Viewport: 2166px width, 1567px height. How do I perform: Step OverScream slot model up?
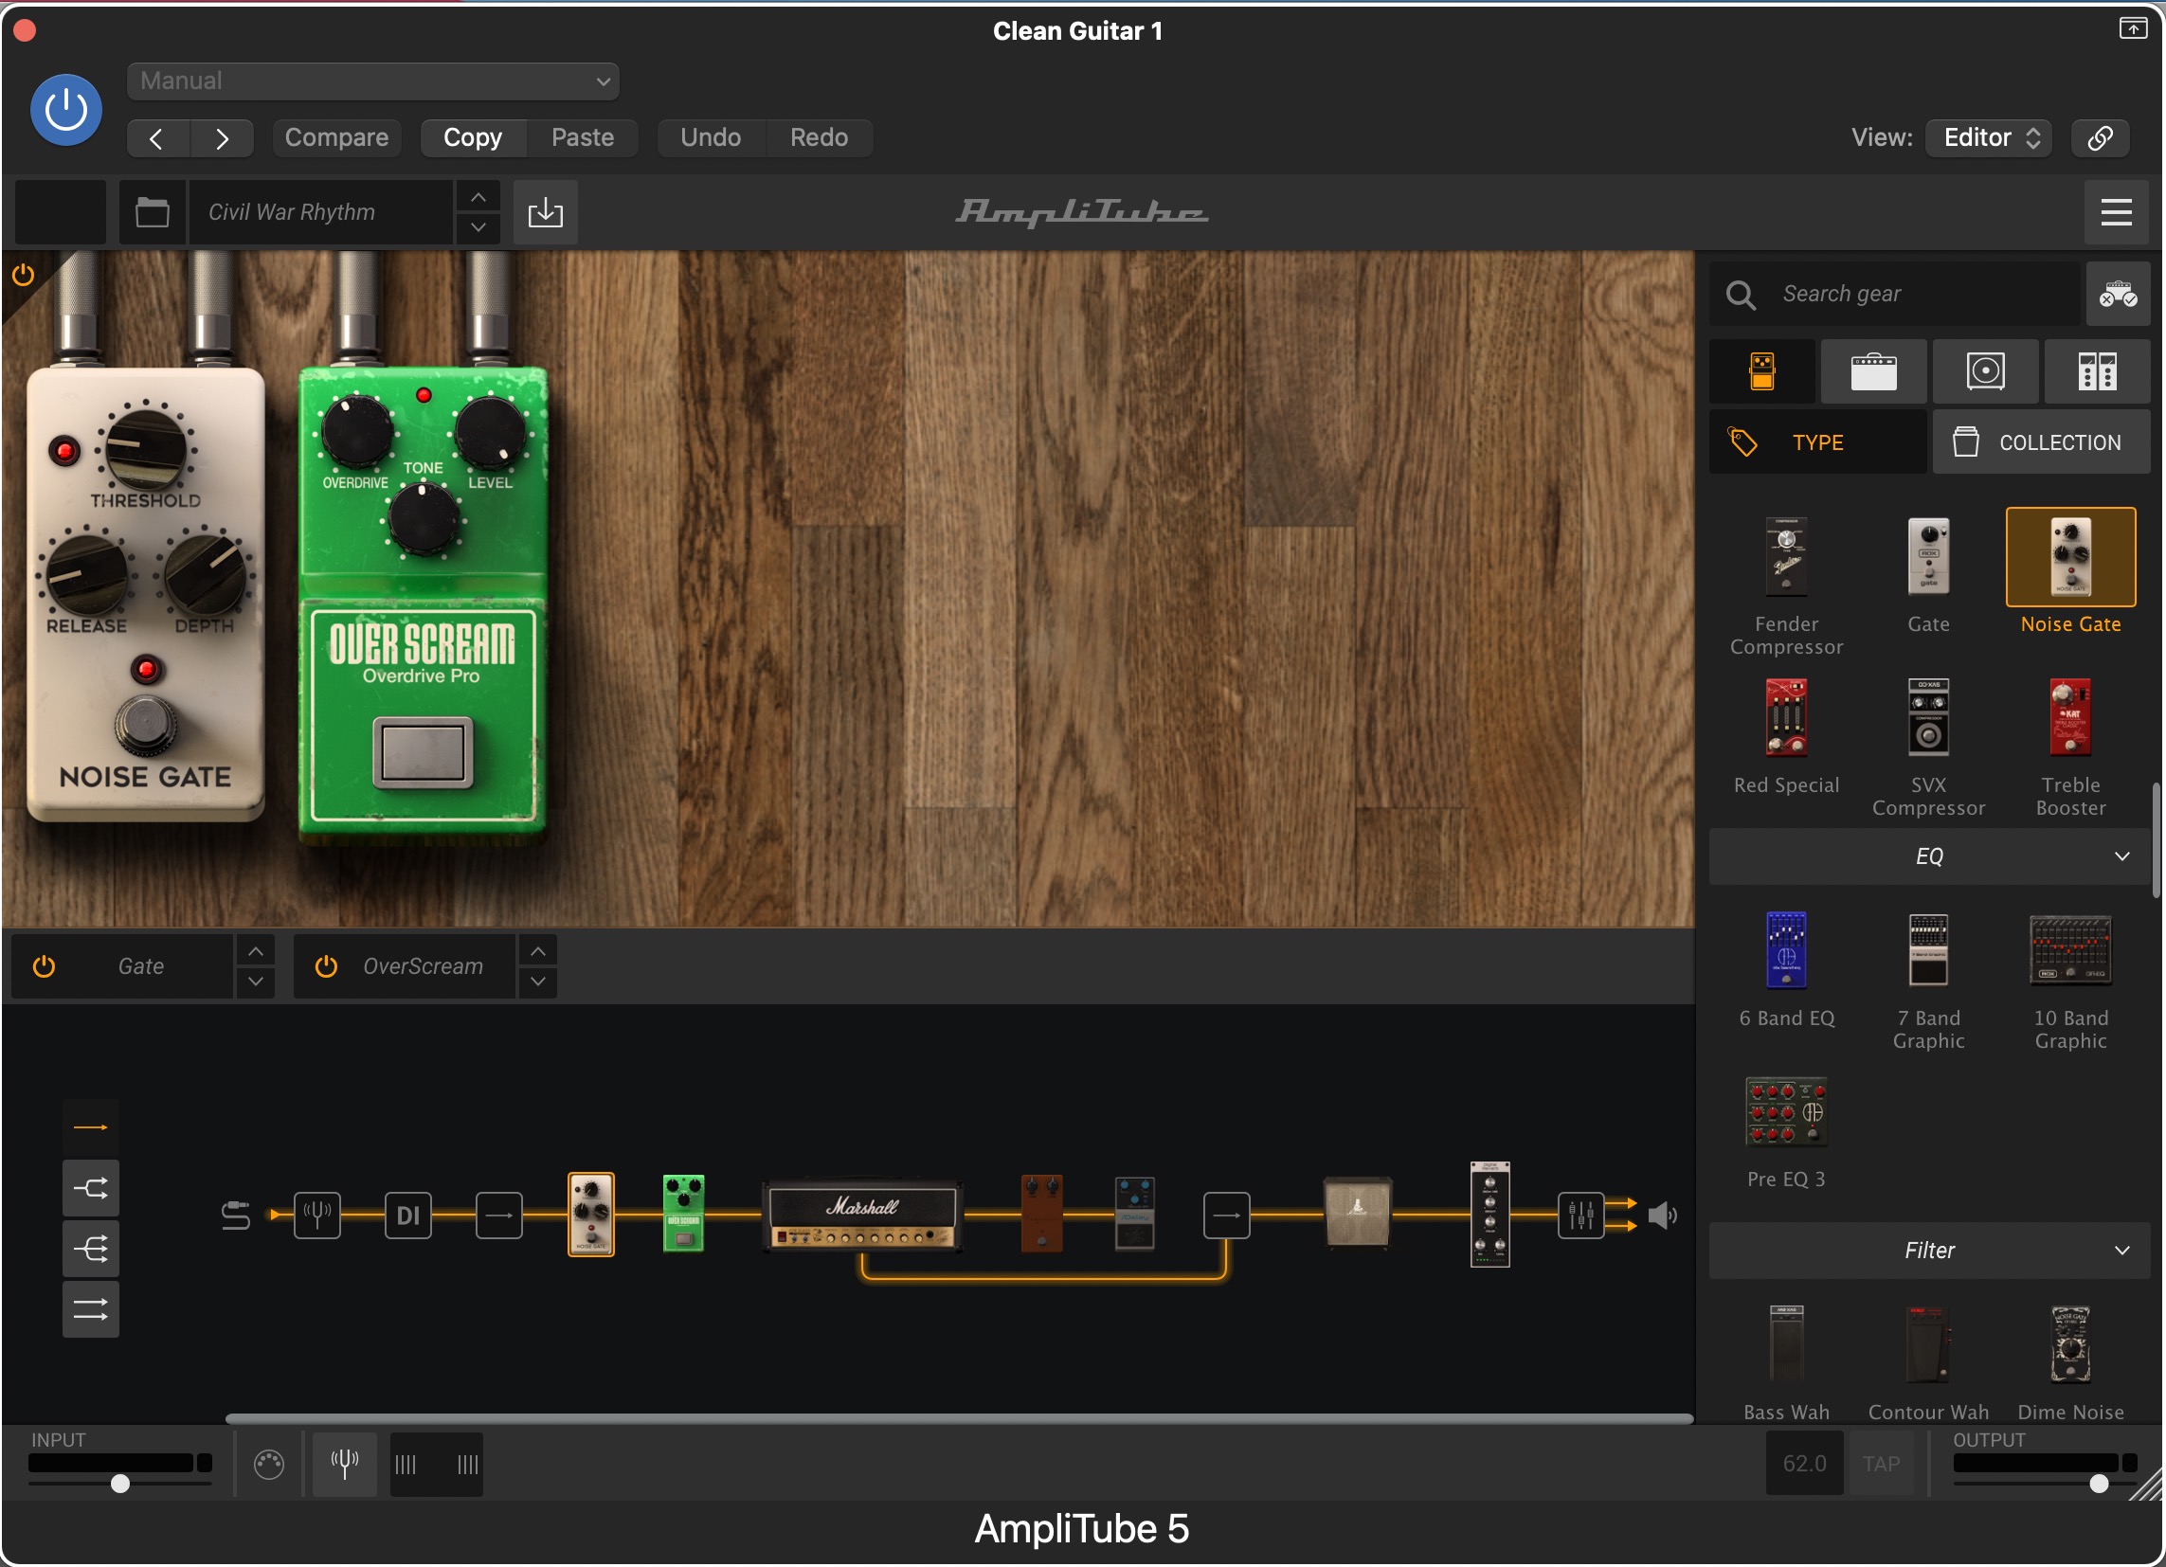(537, 952)
